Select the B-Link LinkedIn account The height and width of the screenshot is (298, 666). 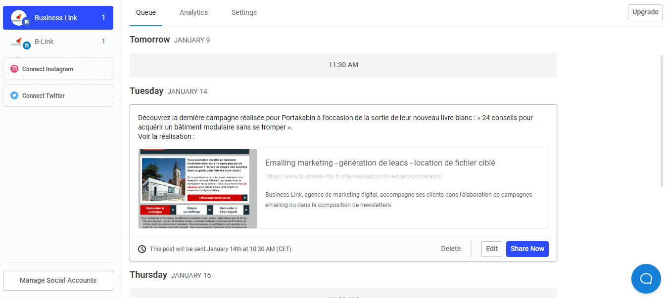pyautogui.click(x=58, y=42)
